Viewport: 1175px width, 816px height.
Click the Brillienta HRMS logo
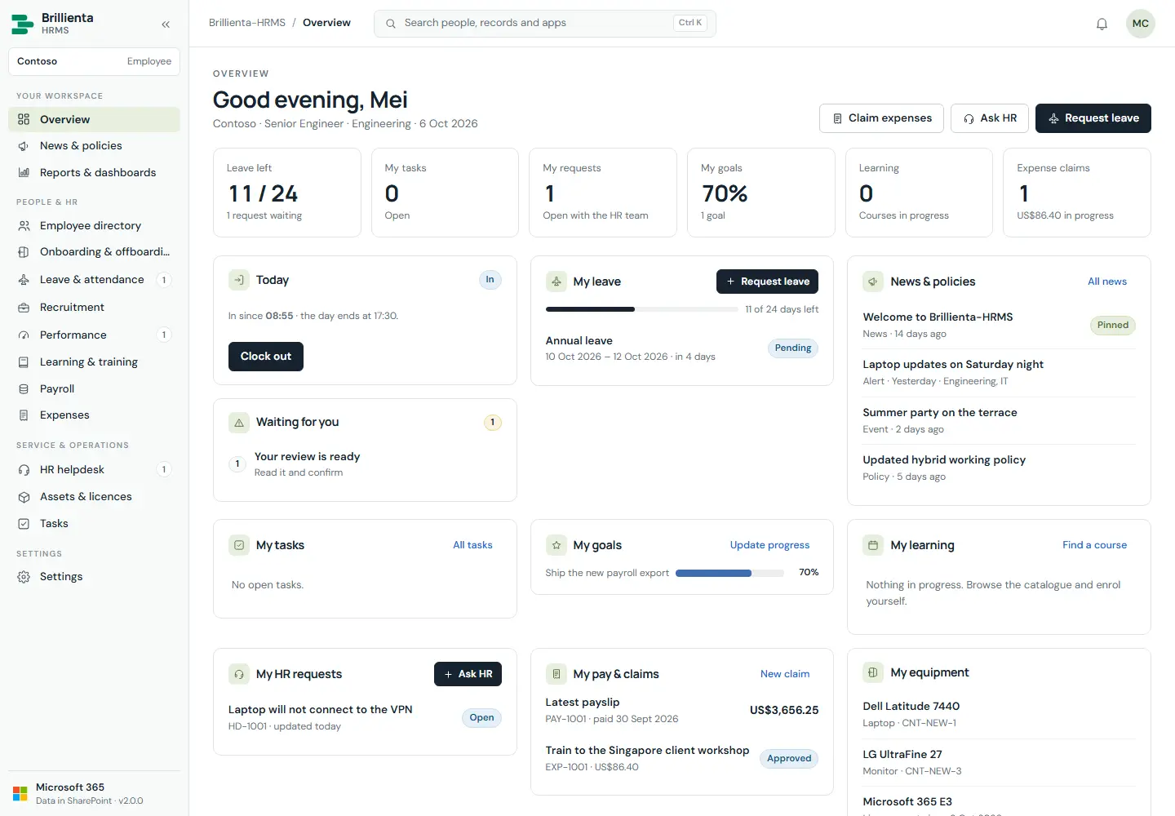tap(23, 24)
